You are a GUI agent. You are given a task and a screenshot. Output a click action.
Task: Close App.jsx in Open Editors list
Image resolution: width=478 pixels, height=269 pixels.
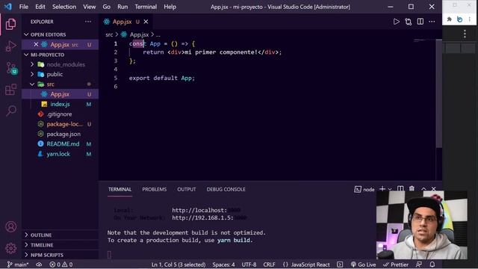click(36, 45)
